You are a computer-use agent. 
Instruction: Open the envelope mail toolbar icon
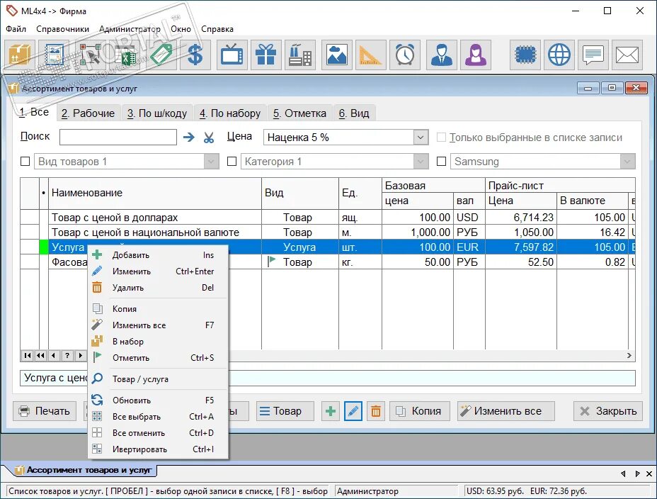(x=627, y=55)
